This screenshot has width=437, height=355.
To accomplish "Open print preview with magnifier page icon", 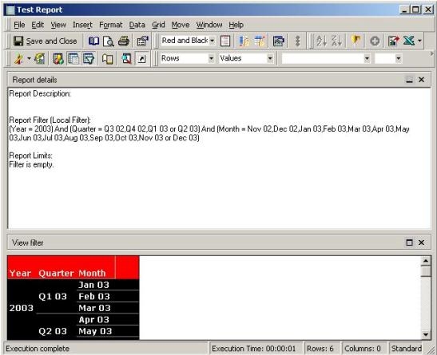I will (x=108, y=41).
